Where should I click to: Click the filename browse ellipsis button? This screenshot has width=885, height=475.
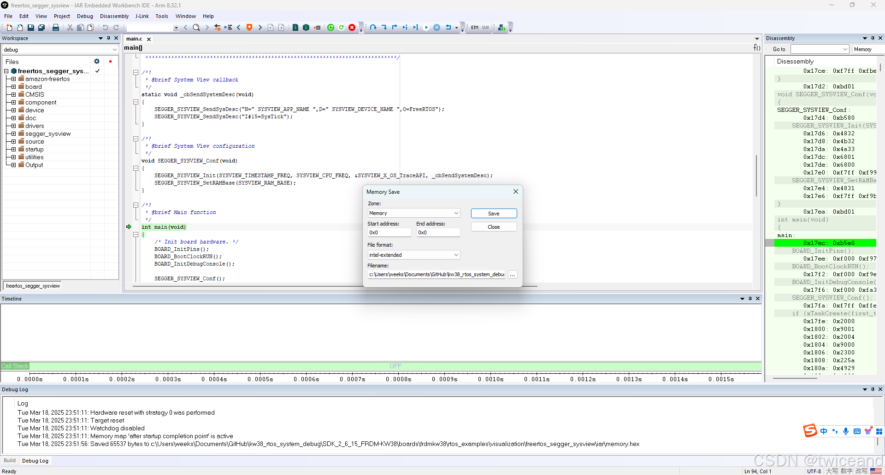click(x=512, y=274)
